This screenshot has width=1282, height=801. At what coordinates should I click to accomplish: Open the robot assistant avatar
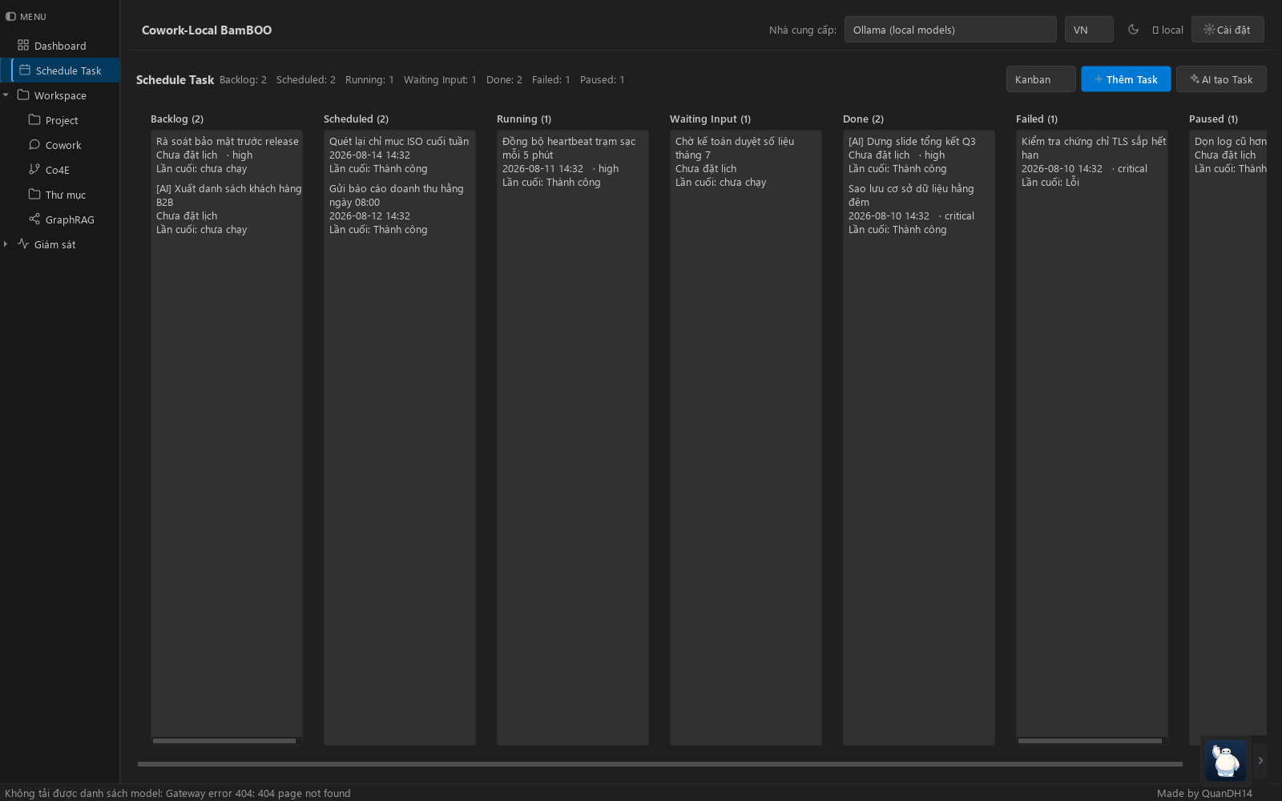pyautogui.click(x=1226, y=761)
